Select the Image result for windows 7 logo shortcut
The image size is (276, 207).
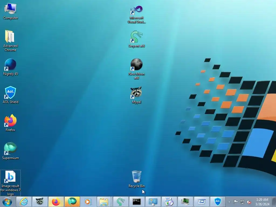pyautogui.click(x=11, y=183)
